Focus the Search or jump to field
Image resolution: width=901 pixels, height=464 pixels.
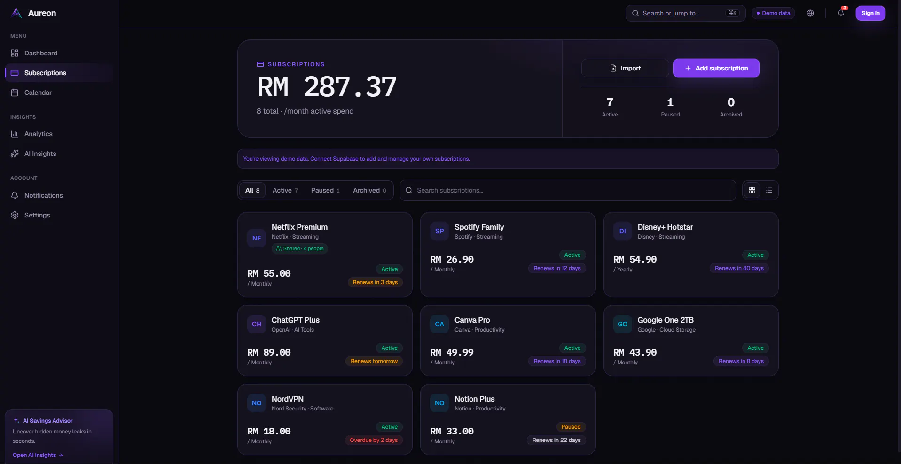coord(685,13)
